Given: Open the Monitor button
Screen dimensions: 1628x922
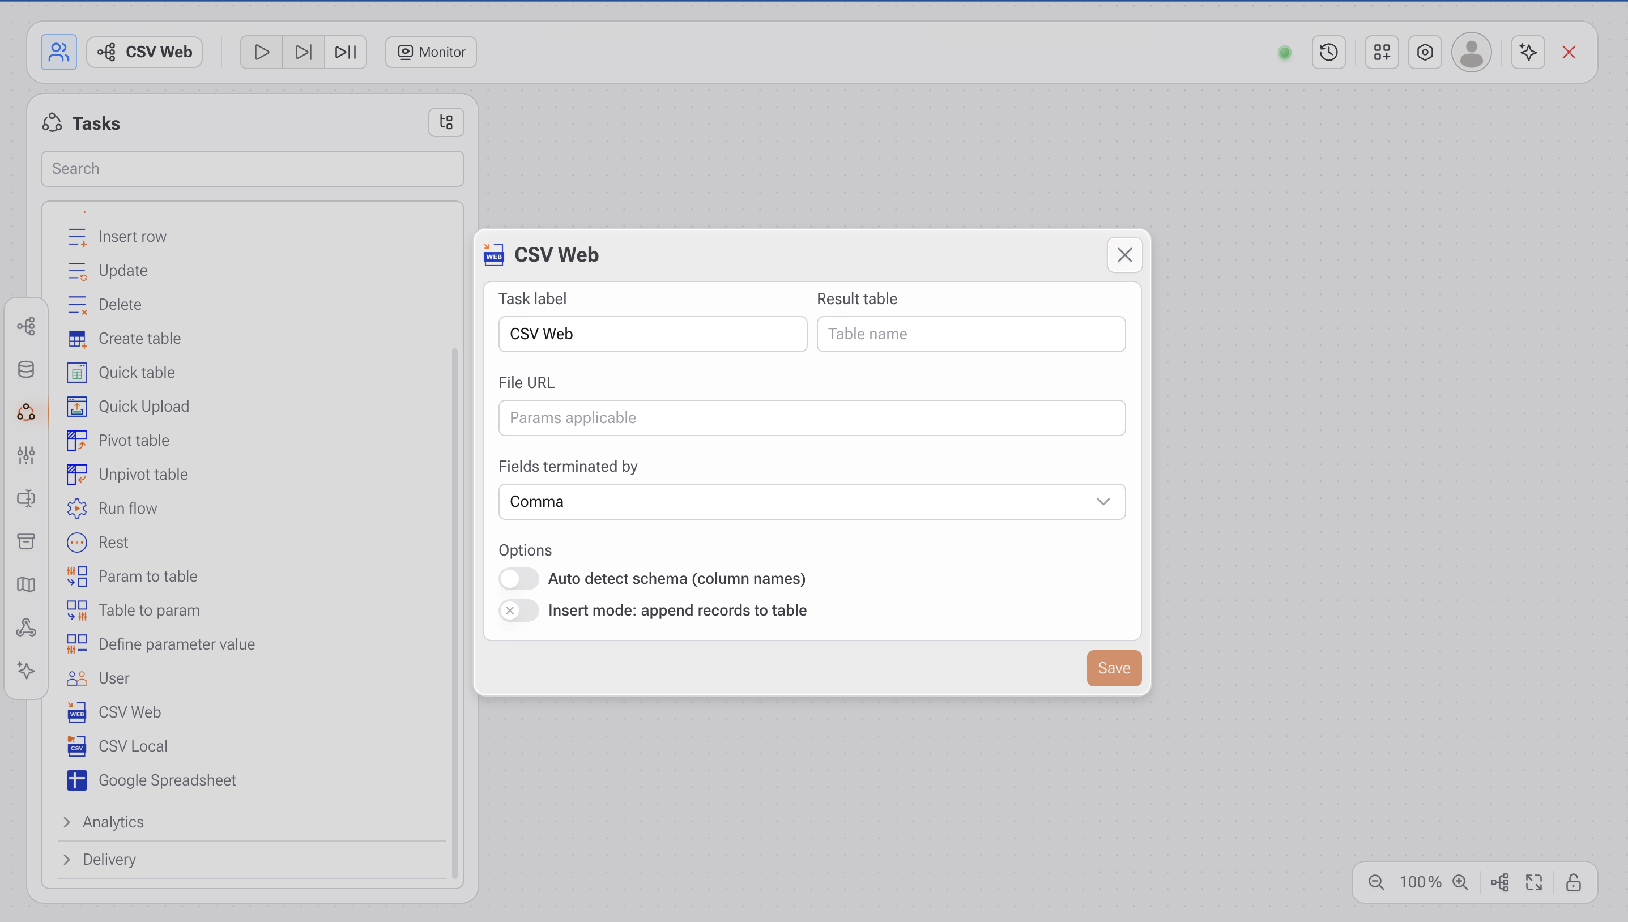Looking at the screenshot, I should pyautogui.click(x=431, y=52).
